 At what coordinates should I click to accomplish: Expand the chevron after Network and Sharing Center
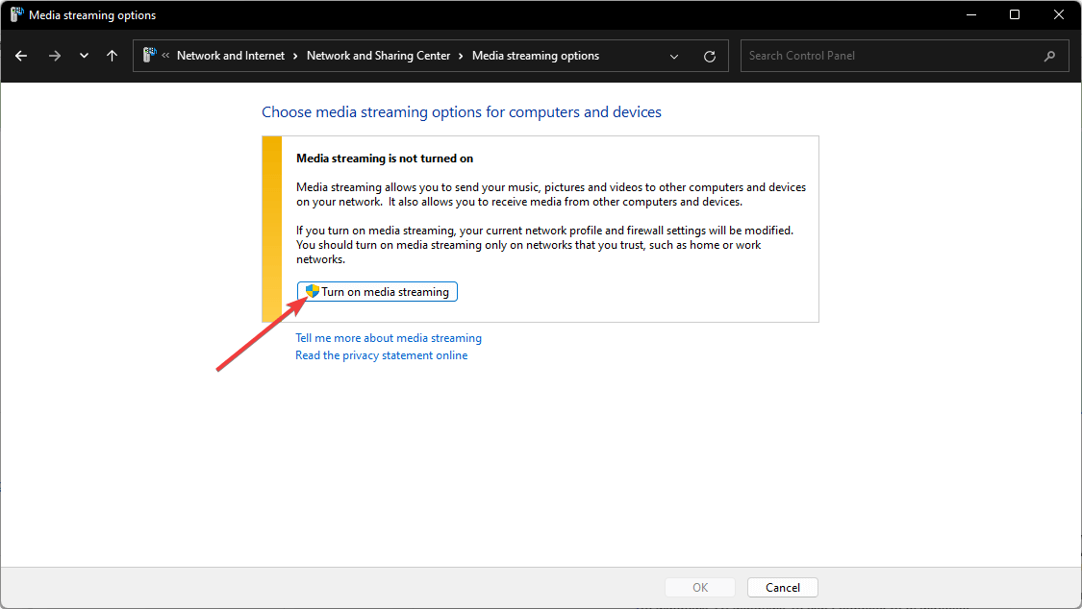pos(462,56)
